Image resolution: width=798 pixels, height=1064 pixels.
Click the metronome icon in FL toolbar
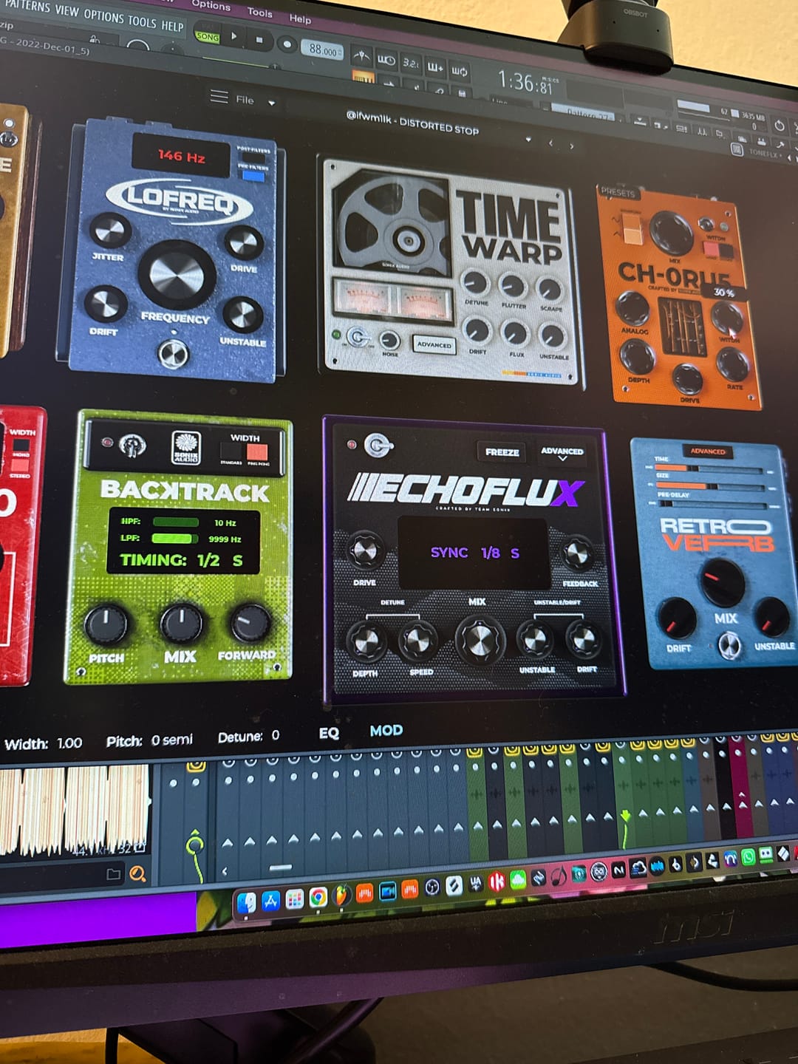click(361, 56)
